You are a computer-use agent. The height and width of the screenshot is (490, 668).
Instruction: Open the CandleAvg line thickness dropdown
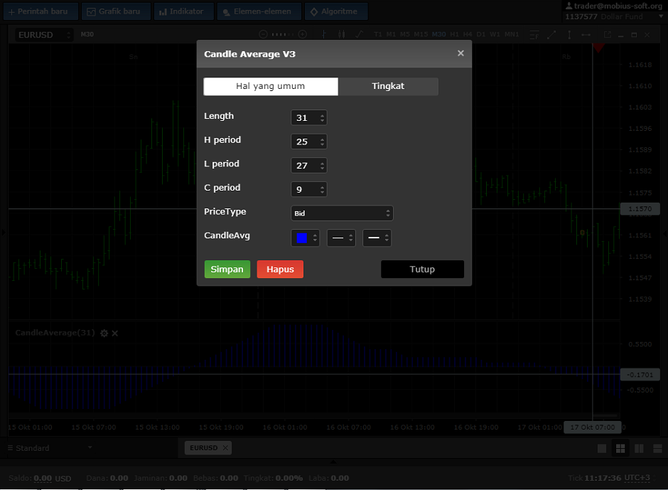[x=377, y=238]
